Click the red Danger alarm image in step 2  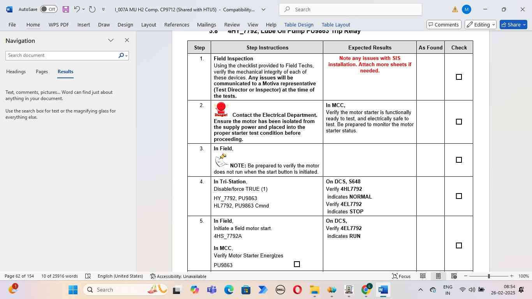pyautogui.click(x=221, y=109)
